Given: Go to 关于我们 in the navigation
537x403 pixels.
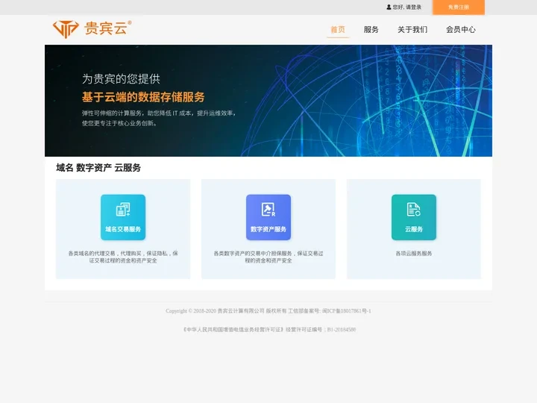Looking at the screenshot, I should tap(412, 29).
